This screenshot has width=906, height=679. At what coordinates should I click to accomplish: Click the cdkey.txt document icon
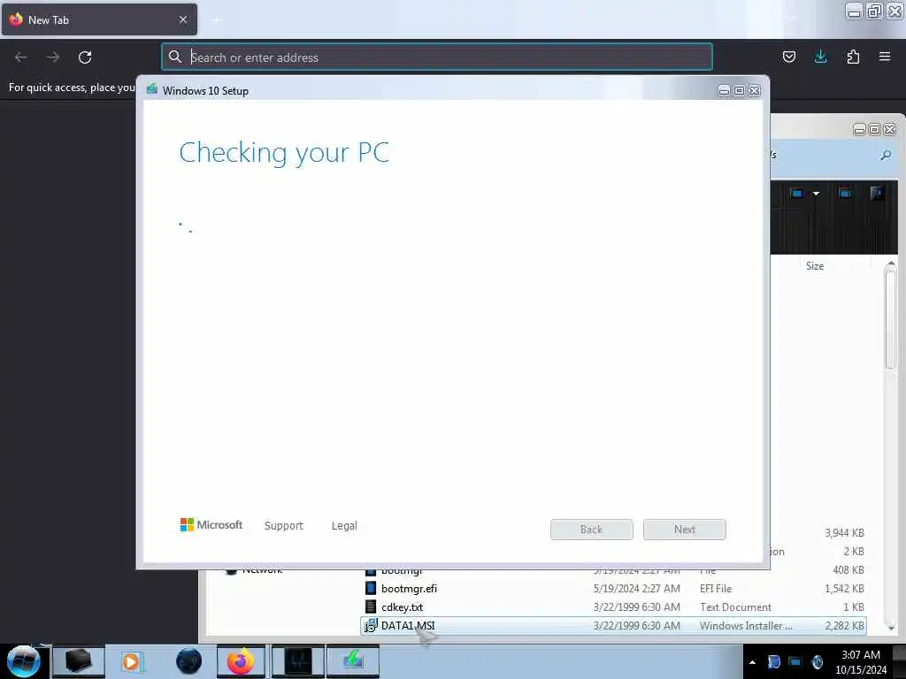371,607
